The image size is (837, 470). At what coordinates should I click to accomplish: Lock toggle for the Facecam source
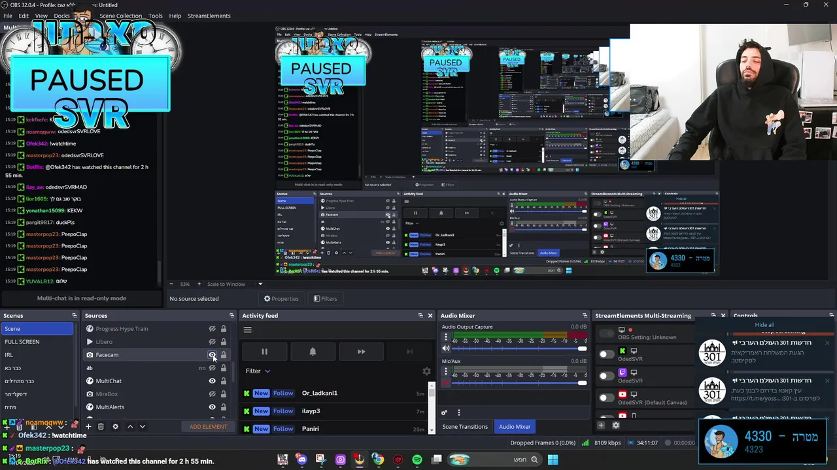pos(223,354)
